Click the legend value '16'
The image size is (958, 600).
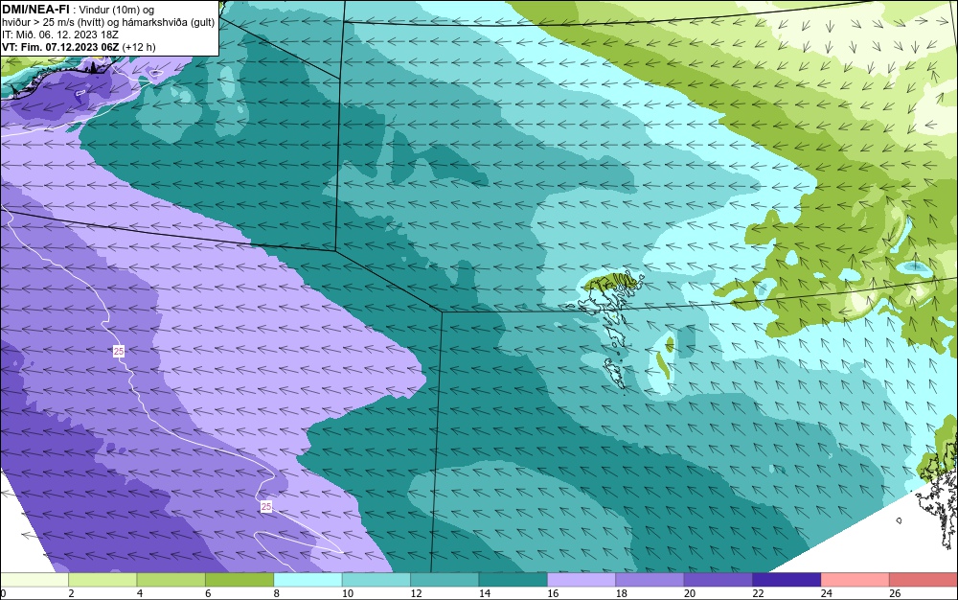(553, 593)
